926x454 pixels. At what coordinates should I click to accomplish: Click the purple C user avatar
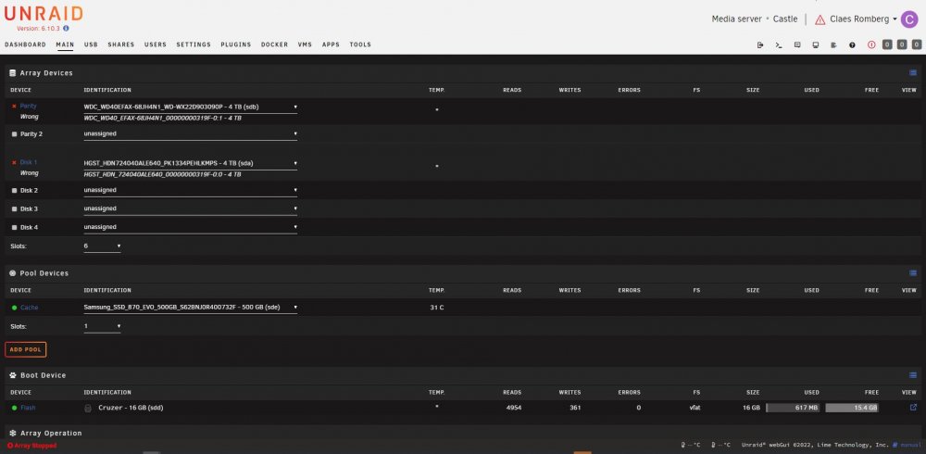tap(909, 19)
